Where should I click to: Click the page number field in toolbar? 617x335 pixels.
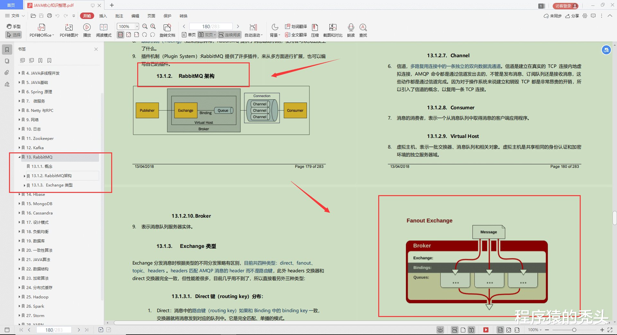[x=210, y=26]
